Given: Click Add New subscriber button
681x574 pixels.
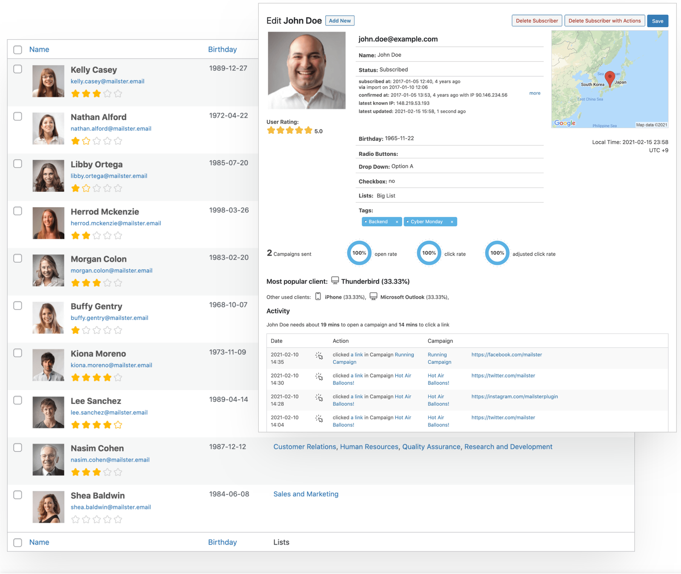Looking at the screenshot, I should coord(340,21).
